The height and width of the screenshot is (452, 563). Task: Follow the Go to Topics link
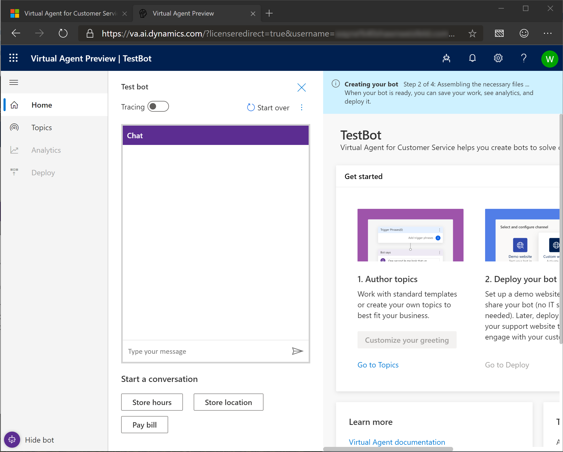tap(378, 365)
